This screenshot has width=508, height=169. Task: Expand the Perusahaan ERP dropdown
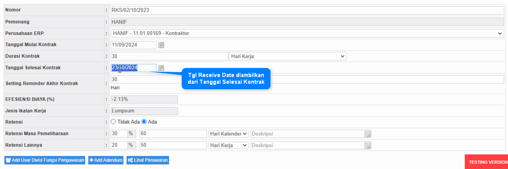[307, 33]
